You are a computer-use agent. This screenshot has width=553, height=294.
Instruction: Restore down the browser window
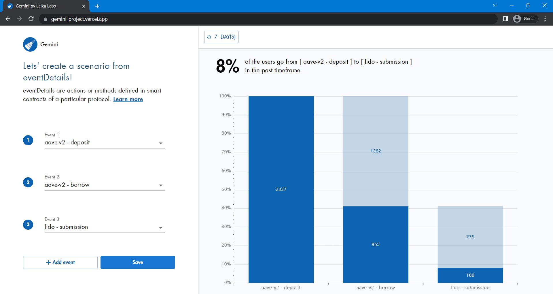[x=528, y=5]
